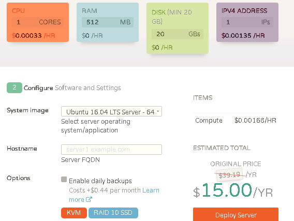Click the RAM 512 MB field
The height and width of the screenshot is (221, 294).
pyautogui.click(x=108, y=22)
